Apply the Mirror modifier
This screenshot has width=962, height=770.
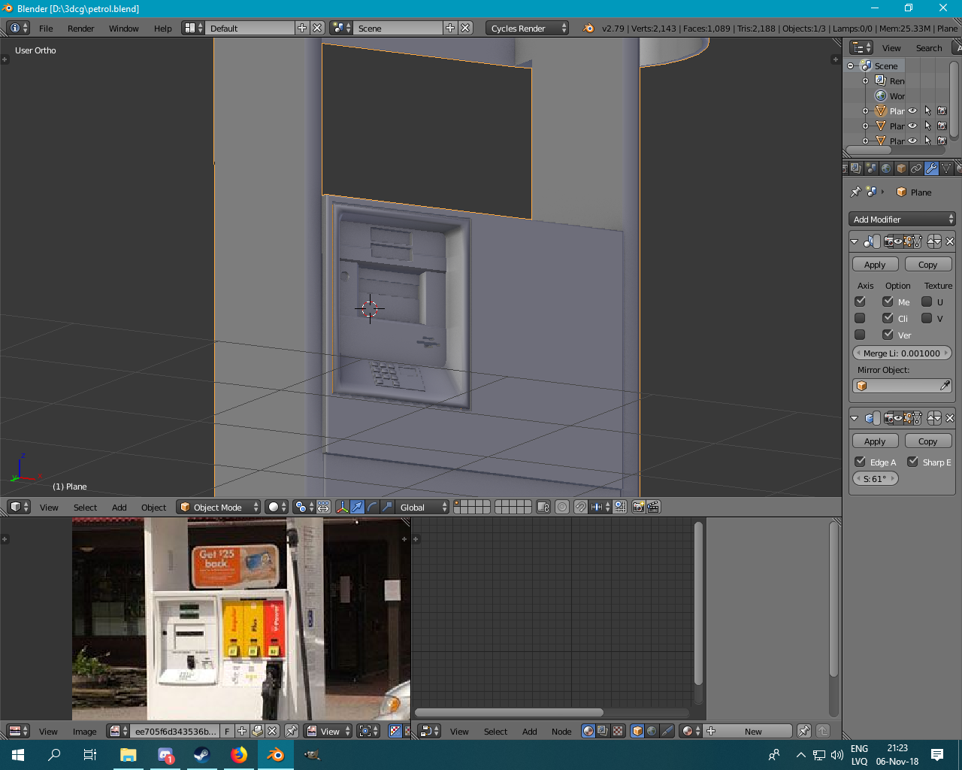coord(875,265)
